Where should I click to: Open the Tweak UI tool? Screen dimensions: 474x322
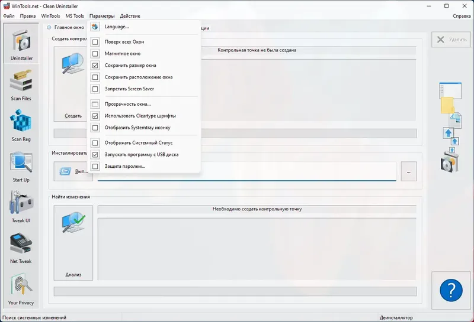point(21,207)
